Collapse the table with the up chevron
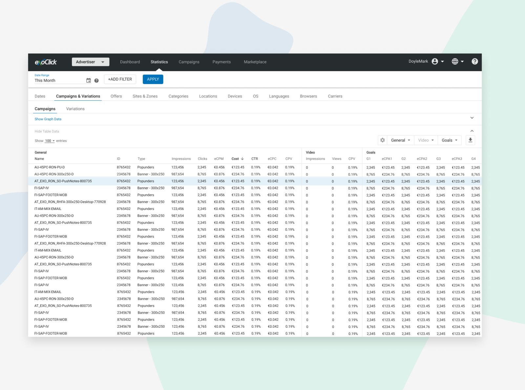 (472, 131)
